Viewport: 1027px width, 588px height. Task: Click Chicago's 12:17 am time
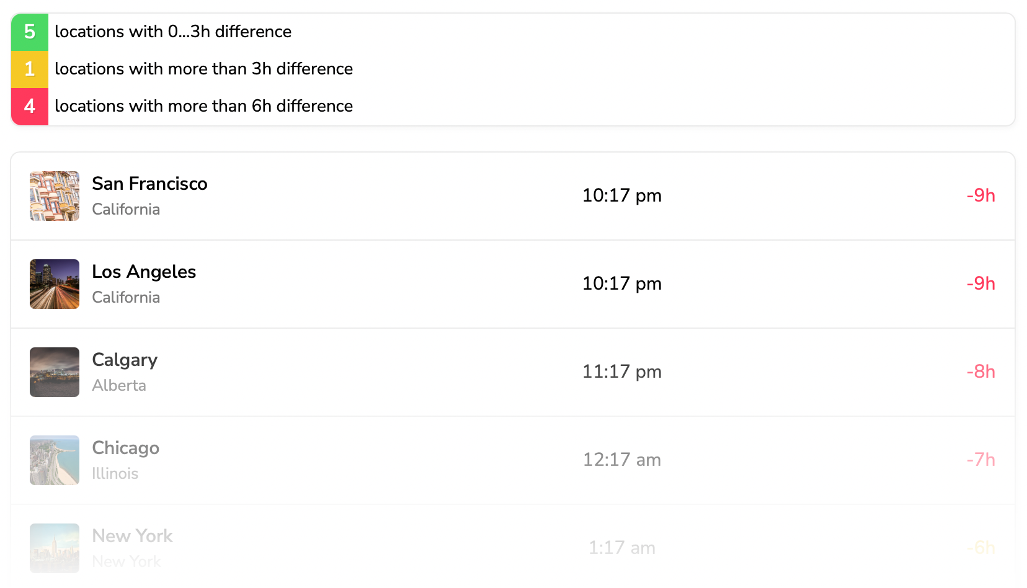(x=621, y=460)
